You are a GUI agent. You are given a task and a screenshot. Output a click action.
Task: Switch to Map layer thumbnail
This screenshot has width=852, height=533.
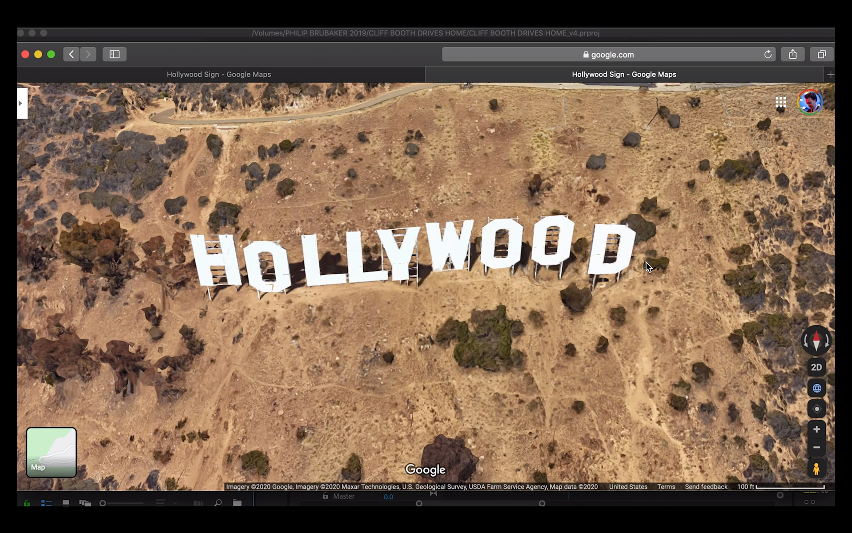click(x=51, y=452)
